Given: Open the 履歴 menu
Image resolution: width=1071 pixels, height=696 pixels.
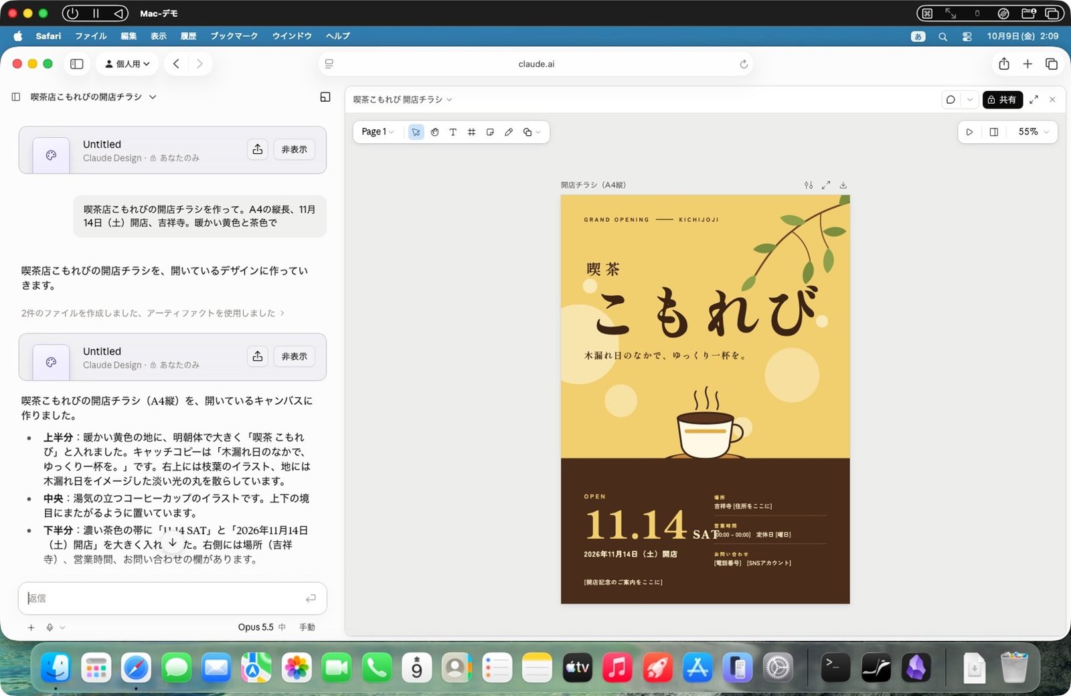Looking at the screenshot, I should [189, 36].
